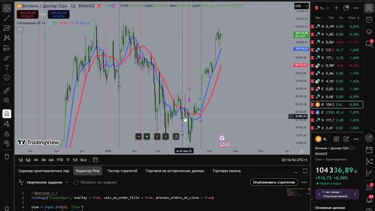This screenshot has height=211, width=375.
Task: Open the object tree layers icon
Action: (x=369, y=32)
